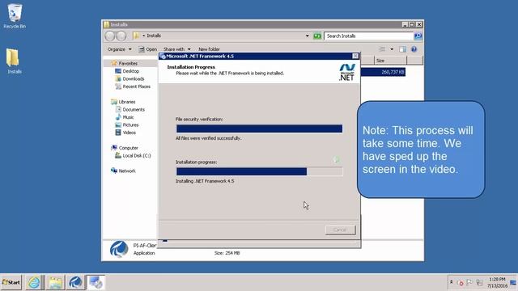
Task: Click the File security verification bar
Action: point(259,129)
